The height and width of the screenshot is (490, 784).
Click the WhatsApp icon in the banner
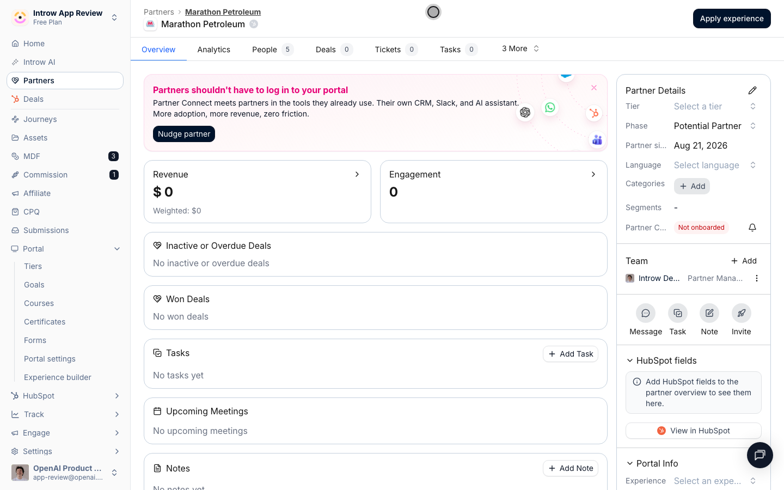(550, 107)
